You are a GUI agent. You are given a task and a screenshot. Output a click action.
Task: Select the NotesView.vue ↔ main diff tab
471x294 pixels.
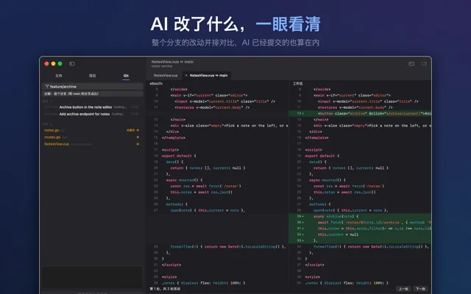(x=208, y=75)
